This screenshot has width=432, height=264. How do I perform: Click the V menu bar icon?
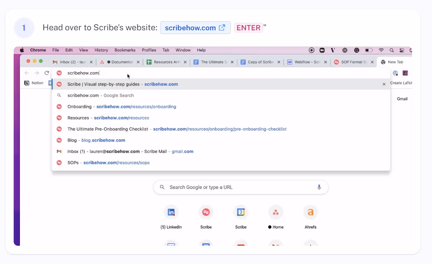333,50
